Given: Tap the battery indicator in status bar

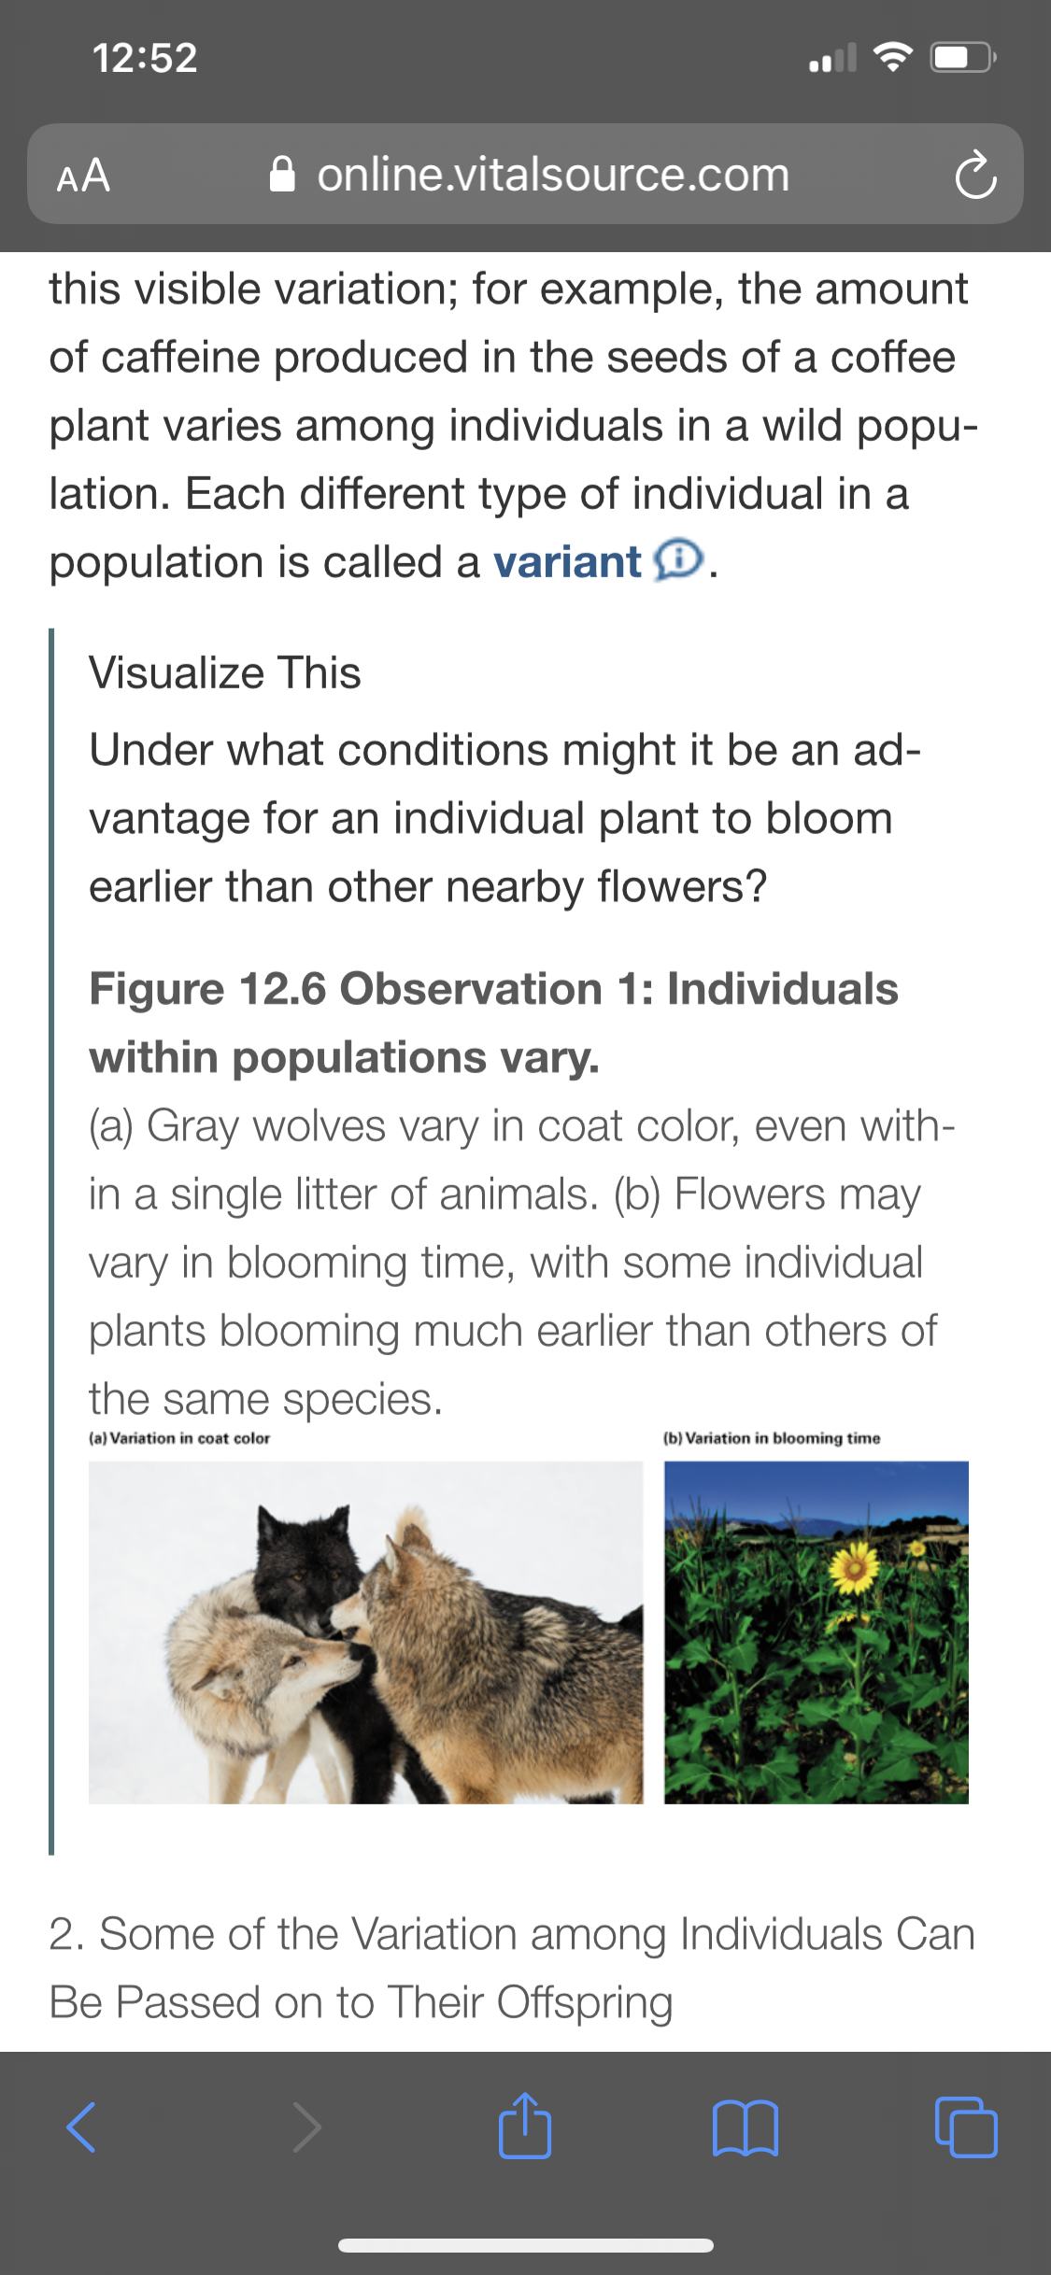Looking at the screenshot, I should 963,59.
